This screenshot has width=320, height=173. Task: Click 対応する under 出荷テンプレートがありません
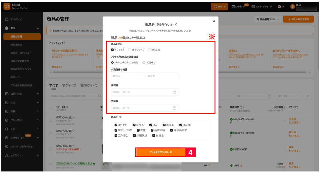[x=278, y=67]
